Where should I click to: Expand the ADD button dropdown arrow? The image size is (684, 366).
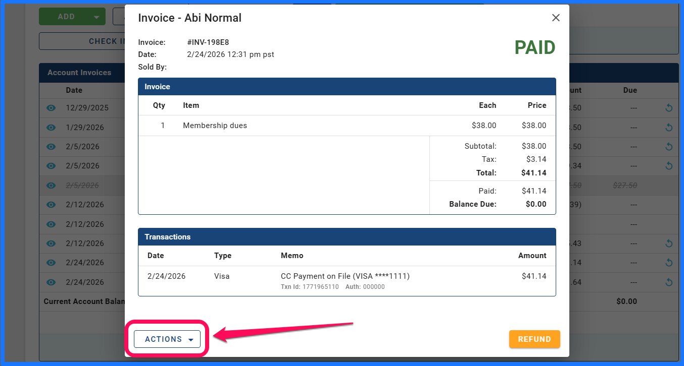pos(96,17)
